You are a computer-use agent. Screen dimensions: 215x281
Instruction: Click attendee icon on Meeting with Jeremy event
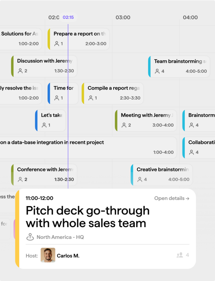pos(124,125)
